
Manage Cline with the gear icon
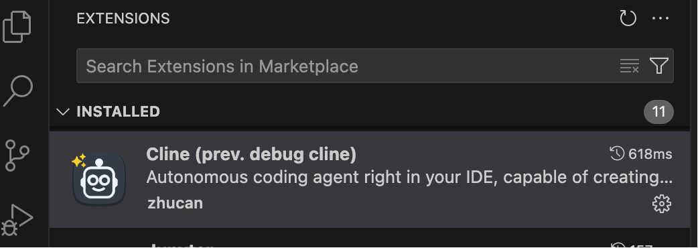(x=662, y=204)
